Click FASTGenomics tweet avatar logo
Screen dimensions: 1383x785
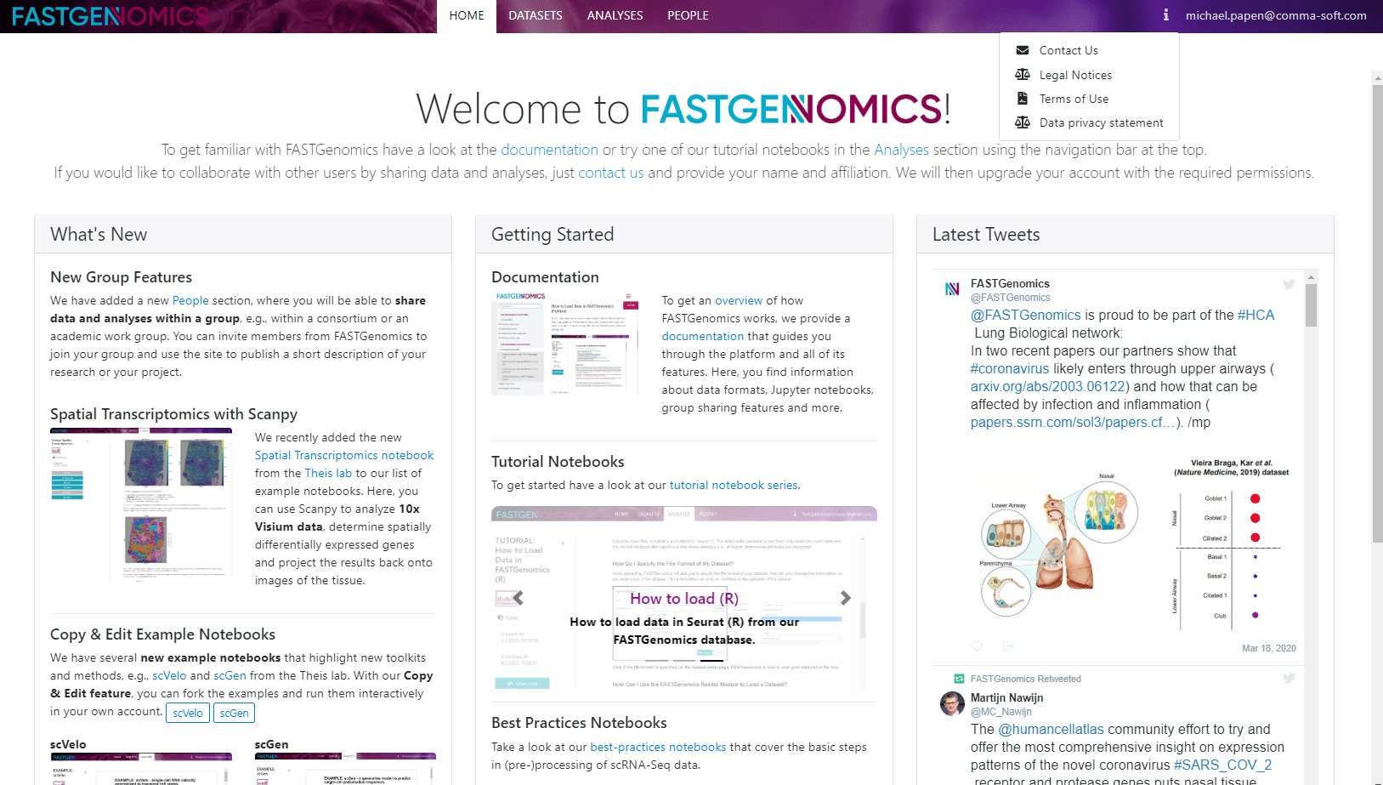click(952, 289)
